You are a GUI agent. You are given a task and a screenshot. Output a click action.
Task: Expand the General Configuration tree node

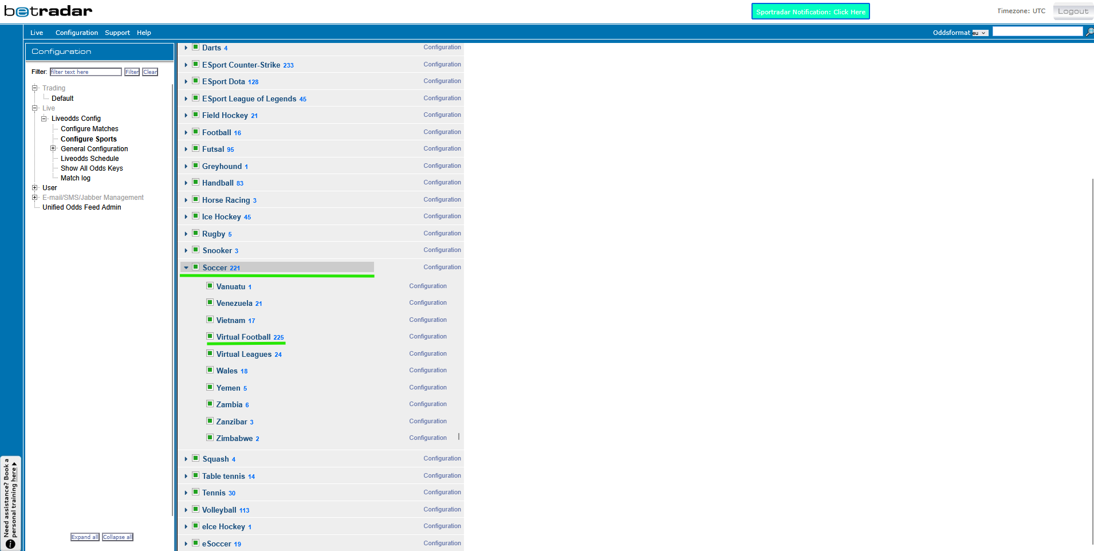pyautogui.click(x=53, y=149)
